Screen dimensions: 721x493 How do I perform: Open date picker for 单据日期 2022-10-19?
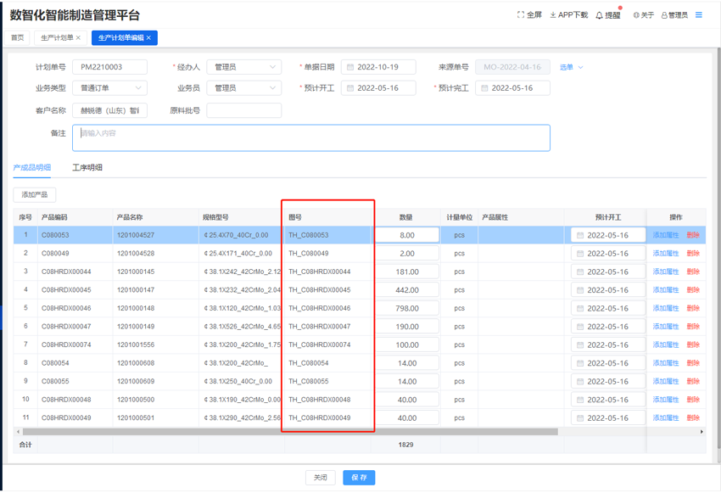(x=378, y=67)
